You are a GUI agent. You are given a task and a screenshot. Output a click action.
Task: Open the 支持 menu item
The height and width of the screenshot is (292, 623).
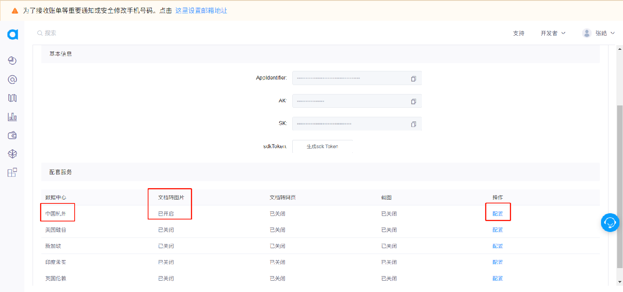pyautogui.click(x=519, y=33)
